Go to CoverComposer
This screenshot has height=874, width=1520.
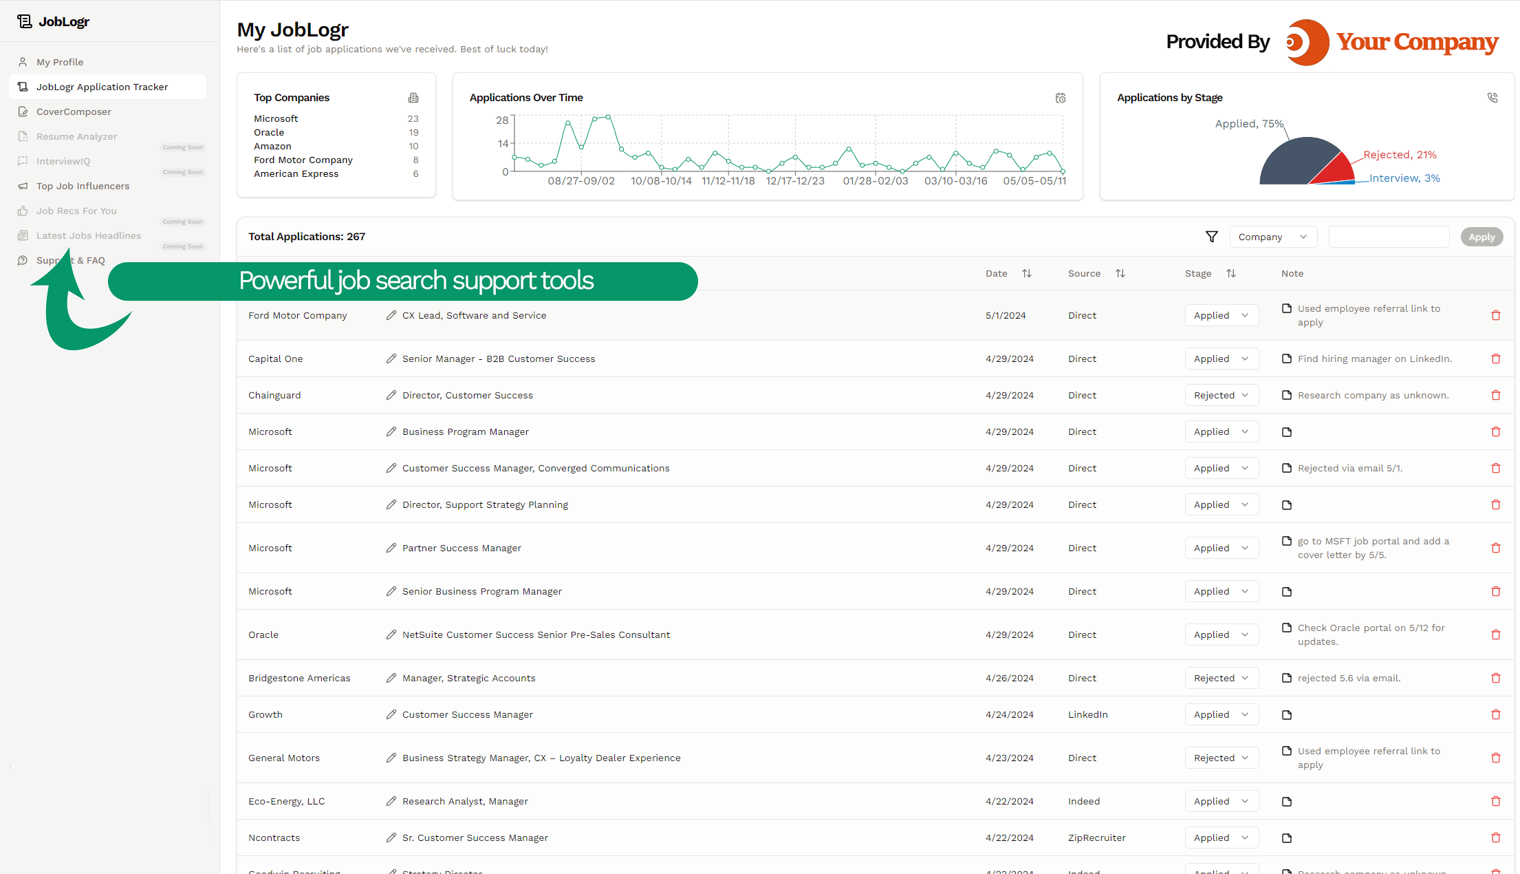tap(74, 111)
